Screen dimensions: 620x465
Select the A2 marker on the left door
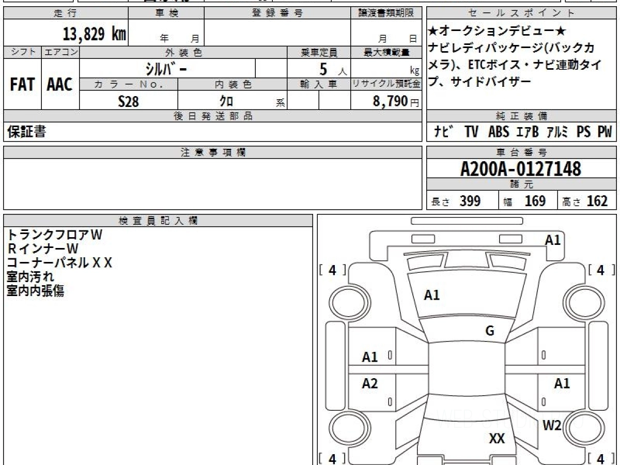point(371,384)
